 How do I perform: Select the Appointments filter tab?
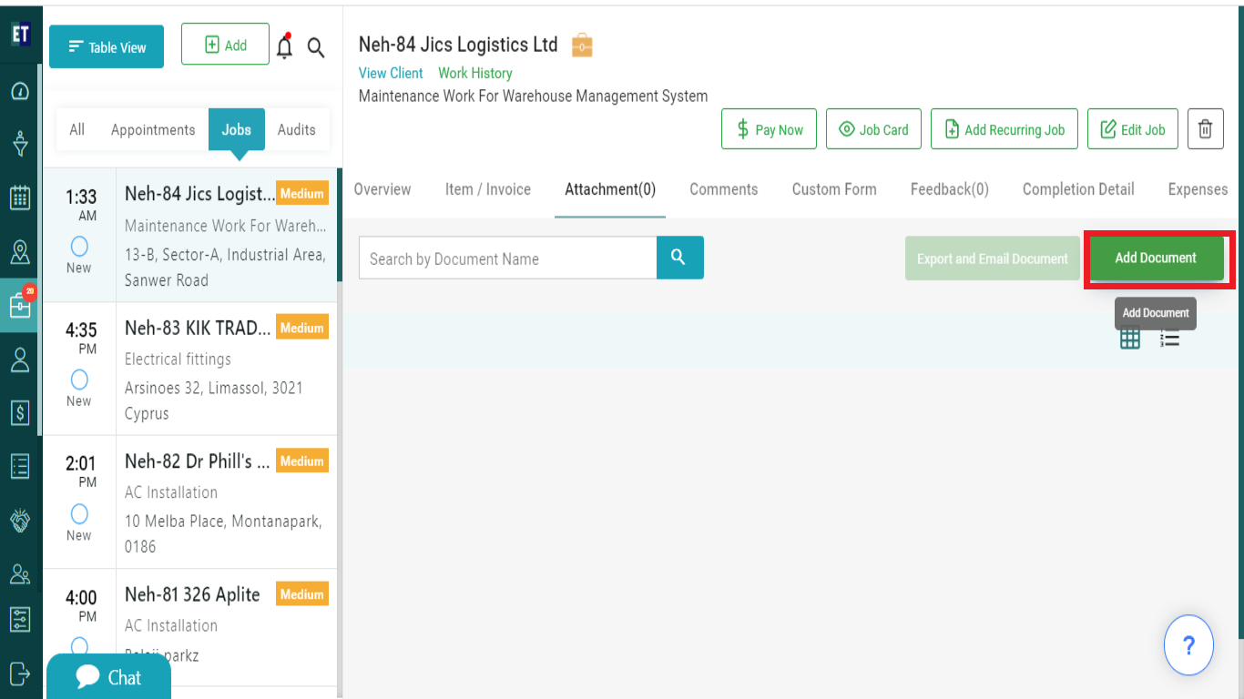click(x=153, y=129)
